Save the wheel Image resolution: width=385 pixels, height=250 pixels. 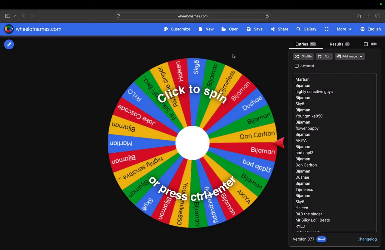pos(254,29)
